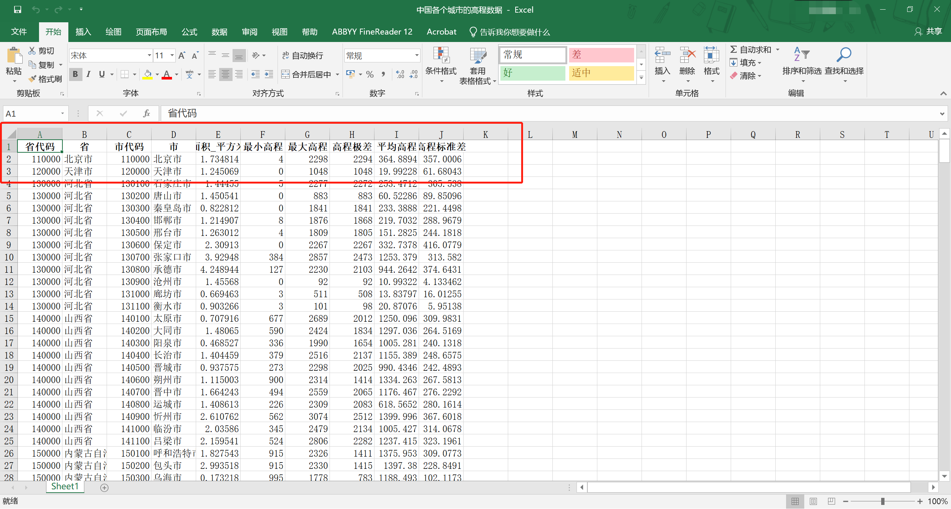951x509 pixels.
Task: Toggle Italic formatting
Action: click(x=88, y=74)
